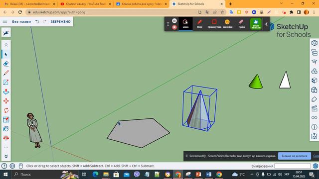The height and width of the screenshot is (179, 319).
Task: Click the Redo arrow in SketchUp header
Action: coord(44,21)
